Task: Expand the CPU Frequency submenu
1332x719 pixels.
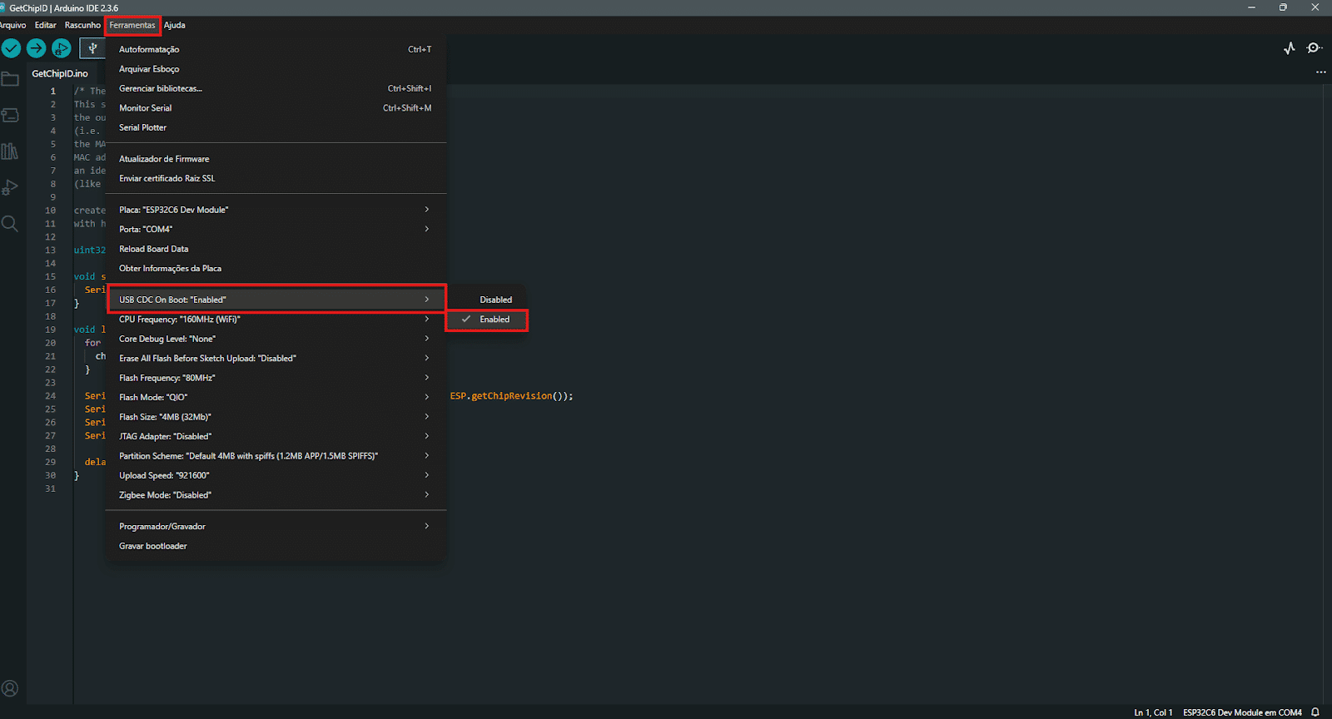Action: pyautogui.click(x=275, y=320)
